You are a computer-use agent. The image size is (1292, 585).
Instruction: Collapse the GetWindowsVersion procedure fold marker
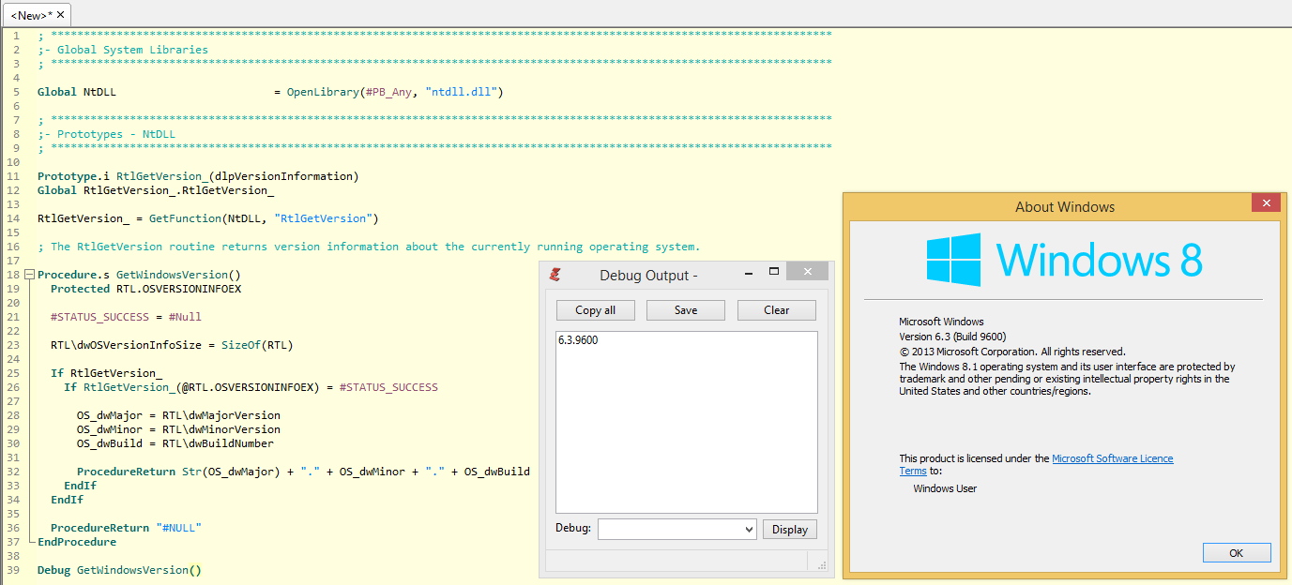click(29, 275)
